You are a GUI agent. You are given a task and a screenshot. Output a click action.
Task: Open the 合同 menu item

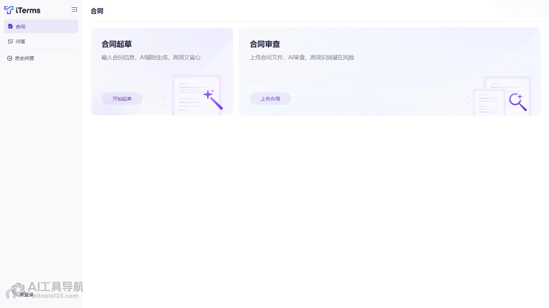point(41,26)
